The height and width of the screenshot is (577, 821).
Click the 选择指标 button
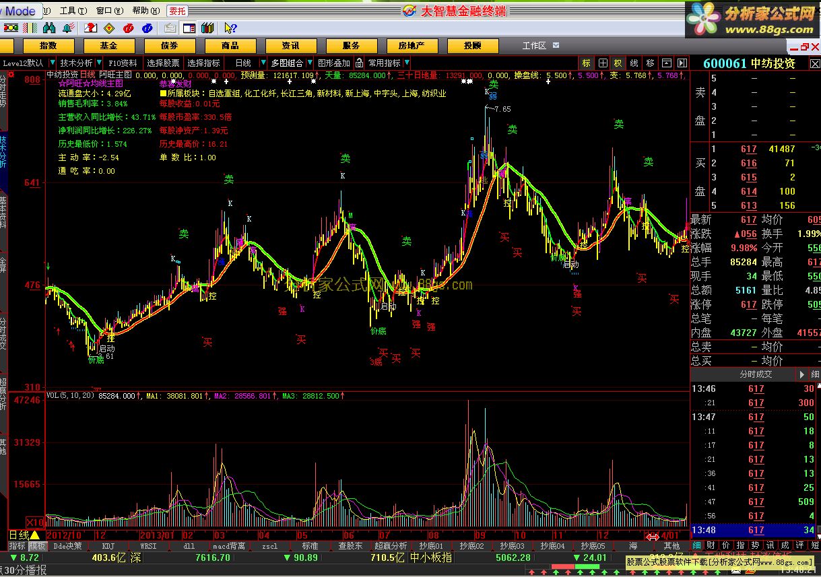pos(203,63)
